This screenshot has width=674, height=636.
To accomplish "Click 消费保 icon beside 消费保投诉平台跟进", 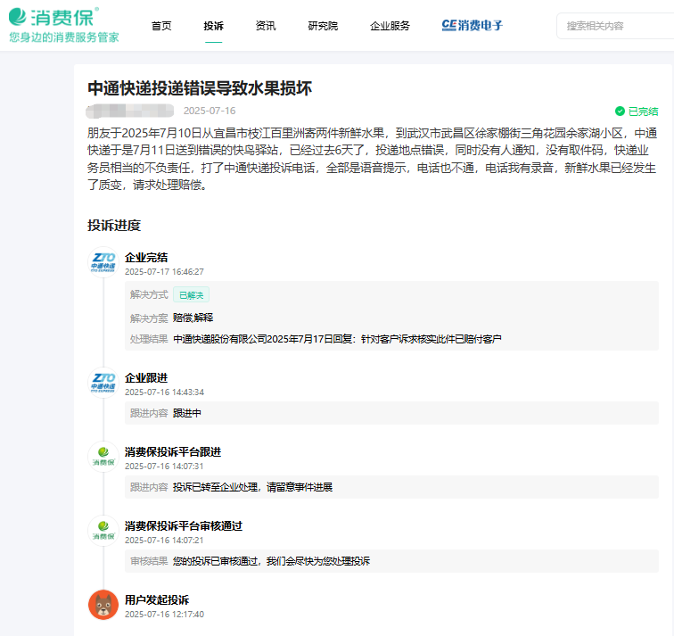I will (103, 456).
